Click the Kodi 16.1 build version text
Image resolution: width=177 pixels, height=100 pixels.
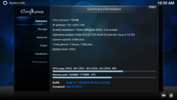click(88, 82)
